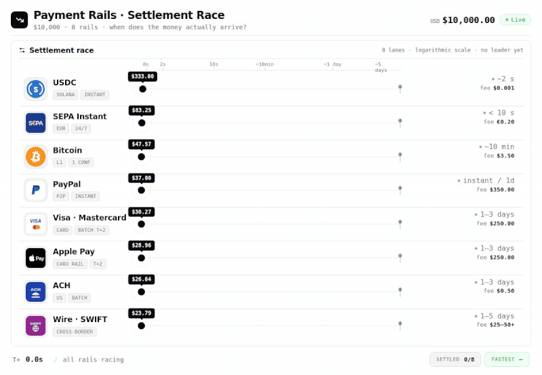Click the $10,000.00 USD amount
This screenshot has height=375, width=542.
(468, 20)
